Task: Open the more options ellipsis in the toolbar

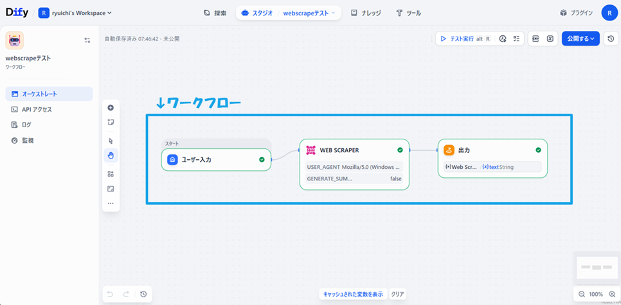Action: click(x=111, y=204)
